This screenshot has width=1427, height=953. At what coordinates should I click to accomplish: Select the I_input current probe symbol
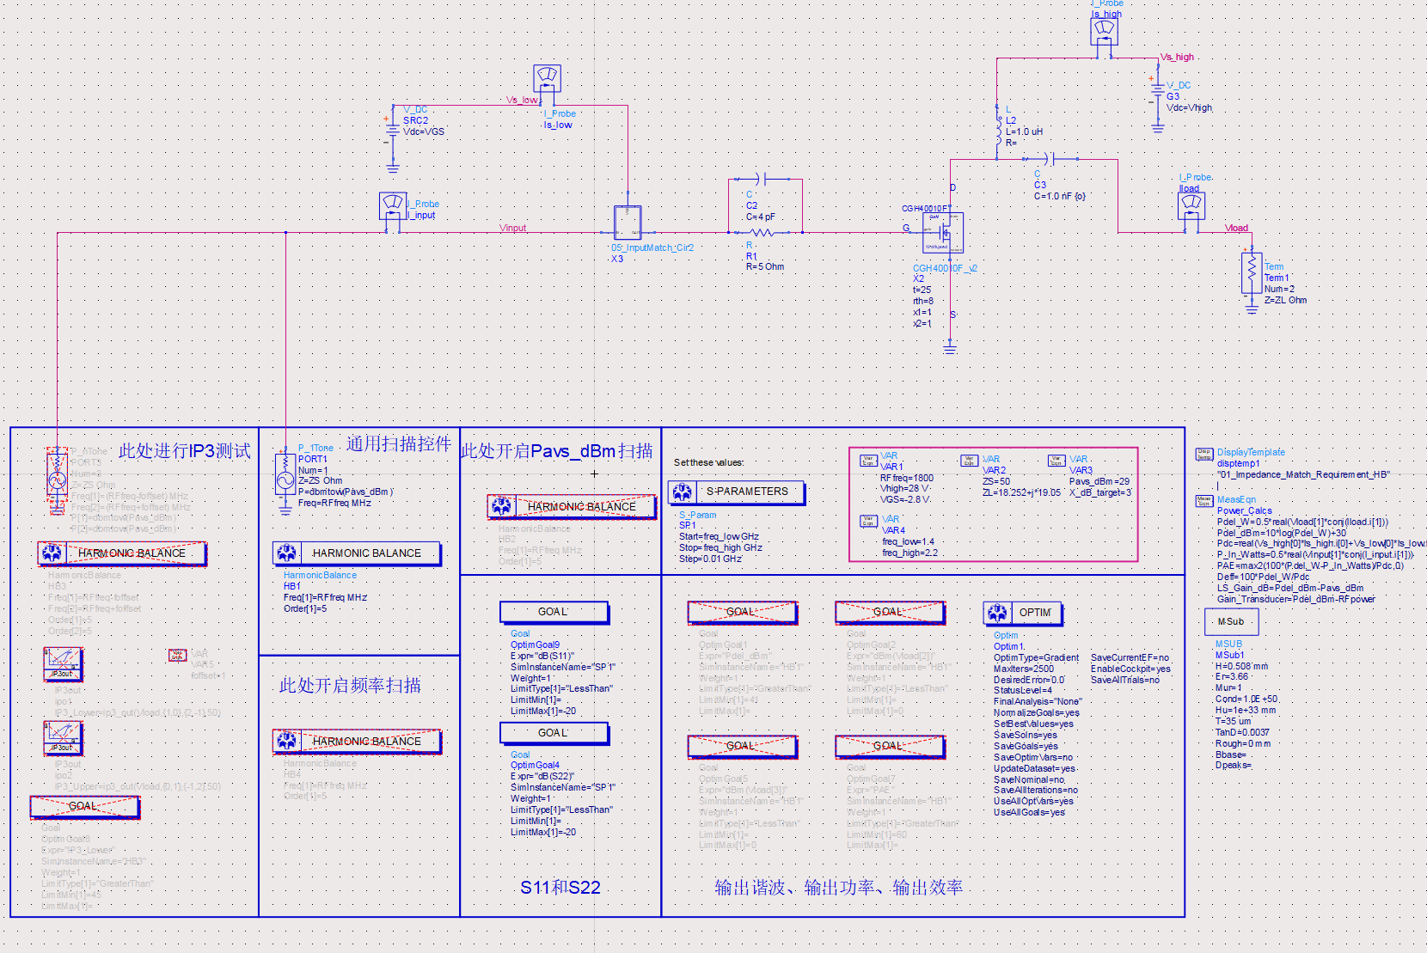coord(393,206)
